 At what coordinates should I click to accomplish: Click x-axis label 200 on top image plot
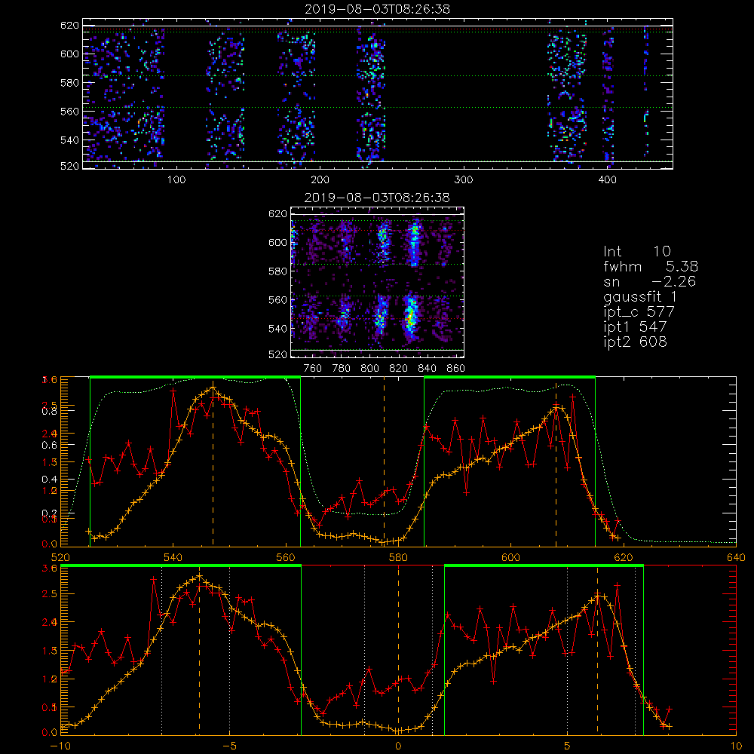(x=320, y=180)
